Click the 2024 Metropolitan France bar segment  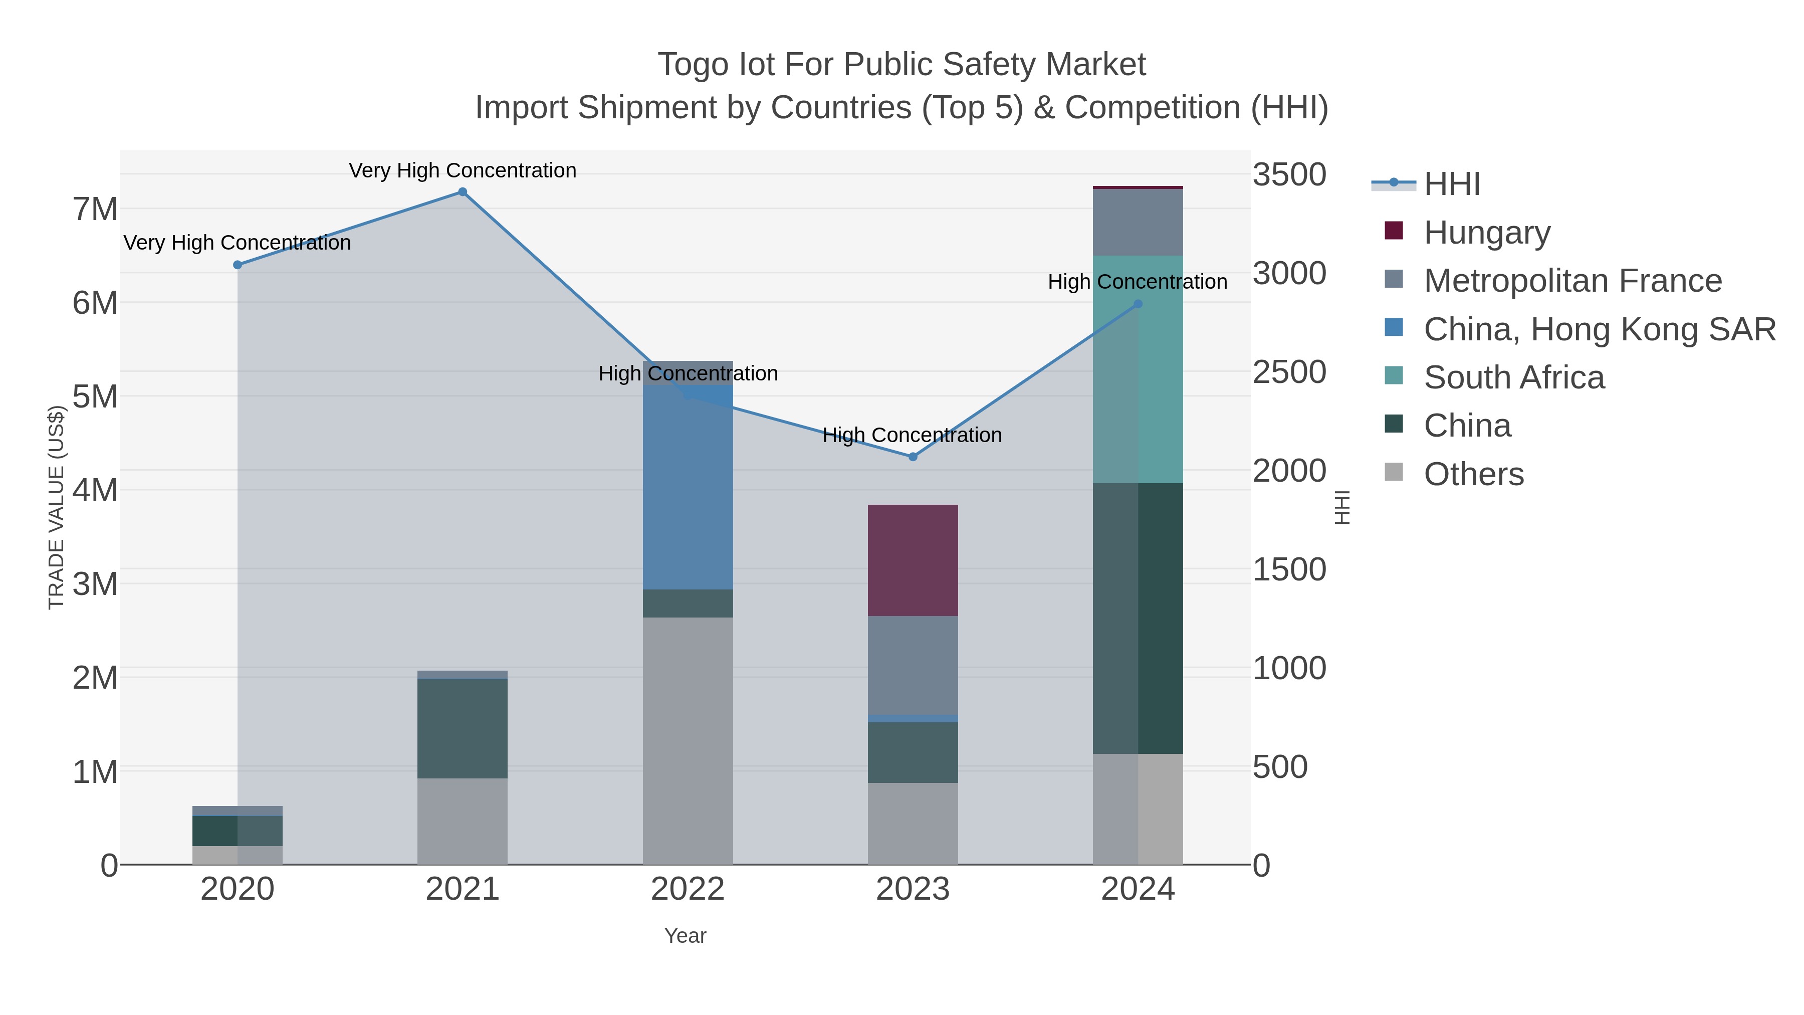[1138, 222]
